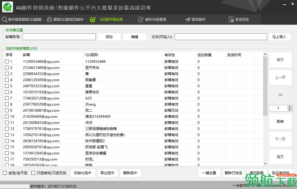Click 导出选中 button
Screen dimensions: 297x189
pyautogui.click(x=108, y=173)
